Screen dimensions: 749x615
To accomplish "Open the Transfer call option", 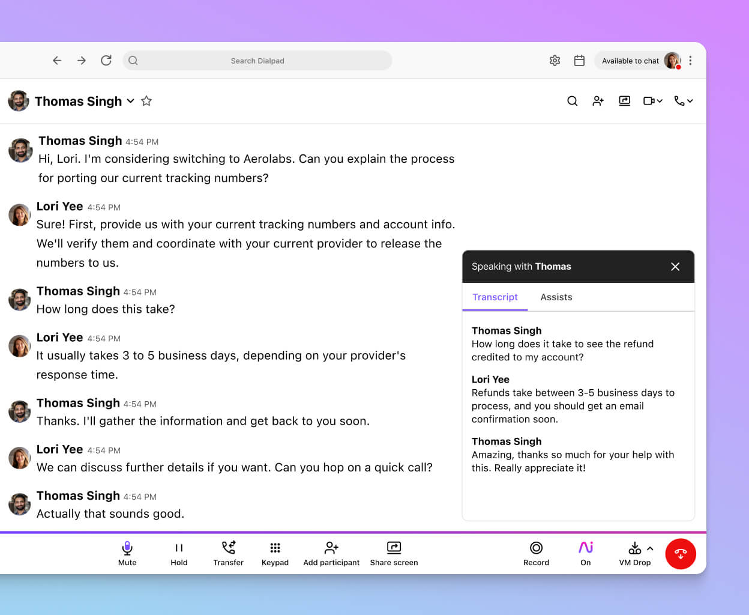I will (228, 553).
